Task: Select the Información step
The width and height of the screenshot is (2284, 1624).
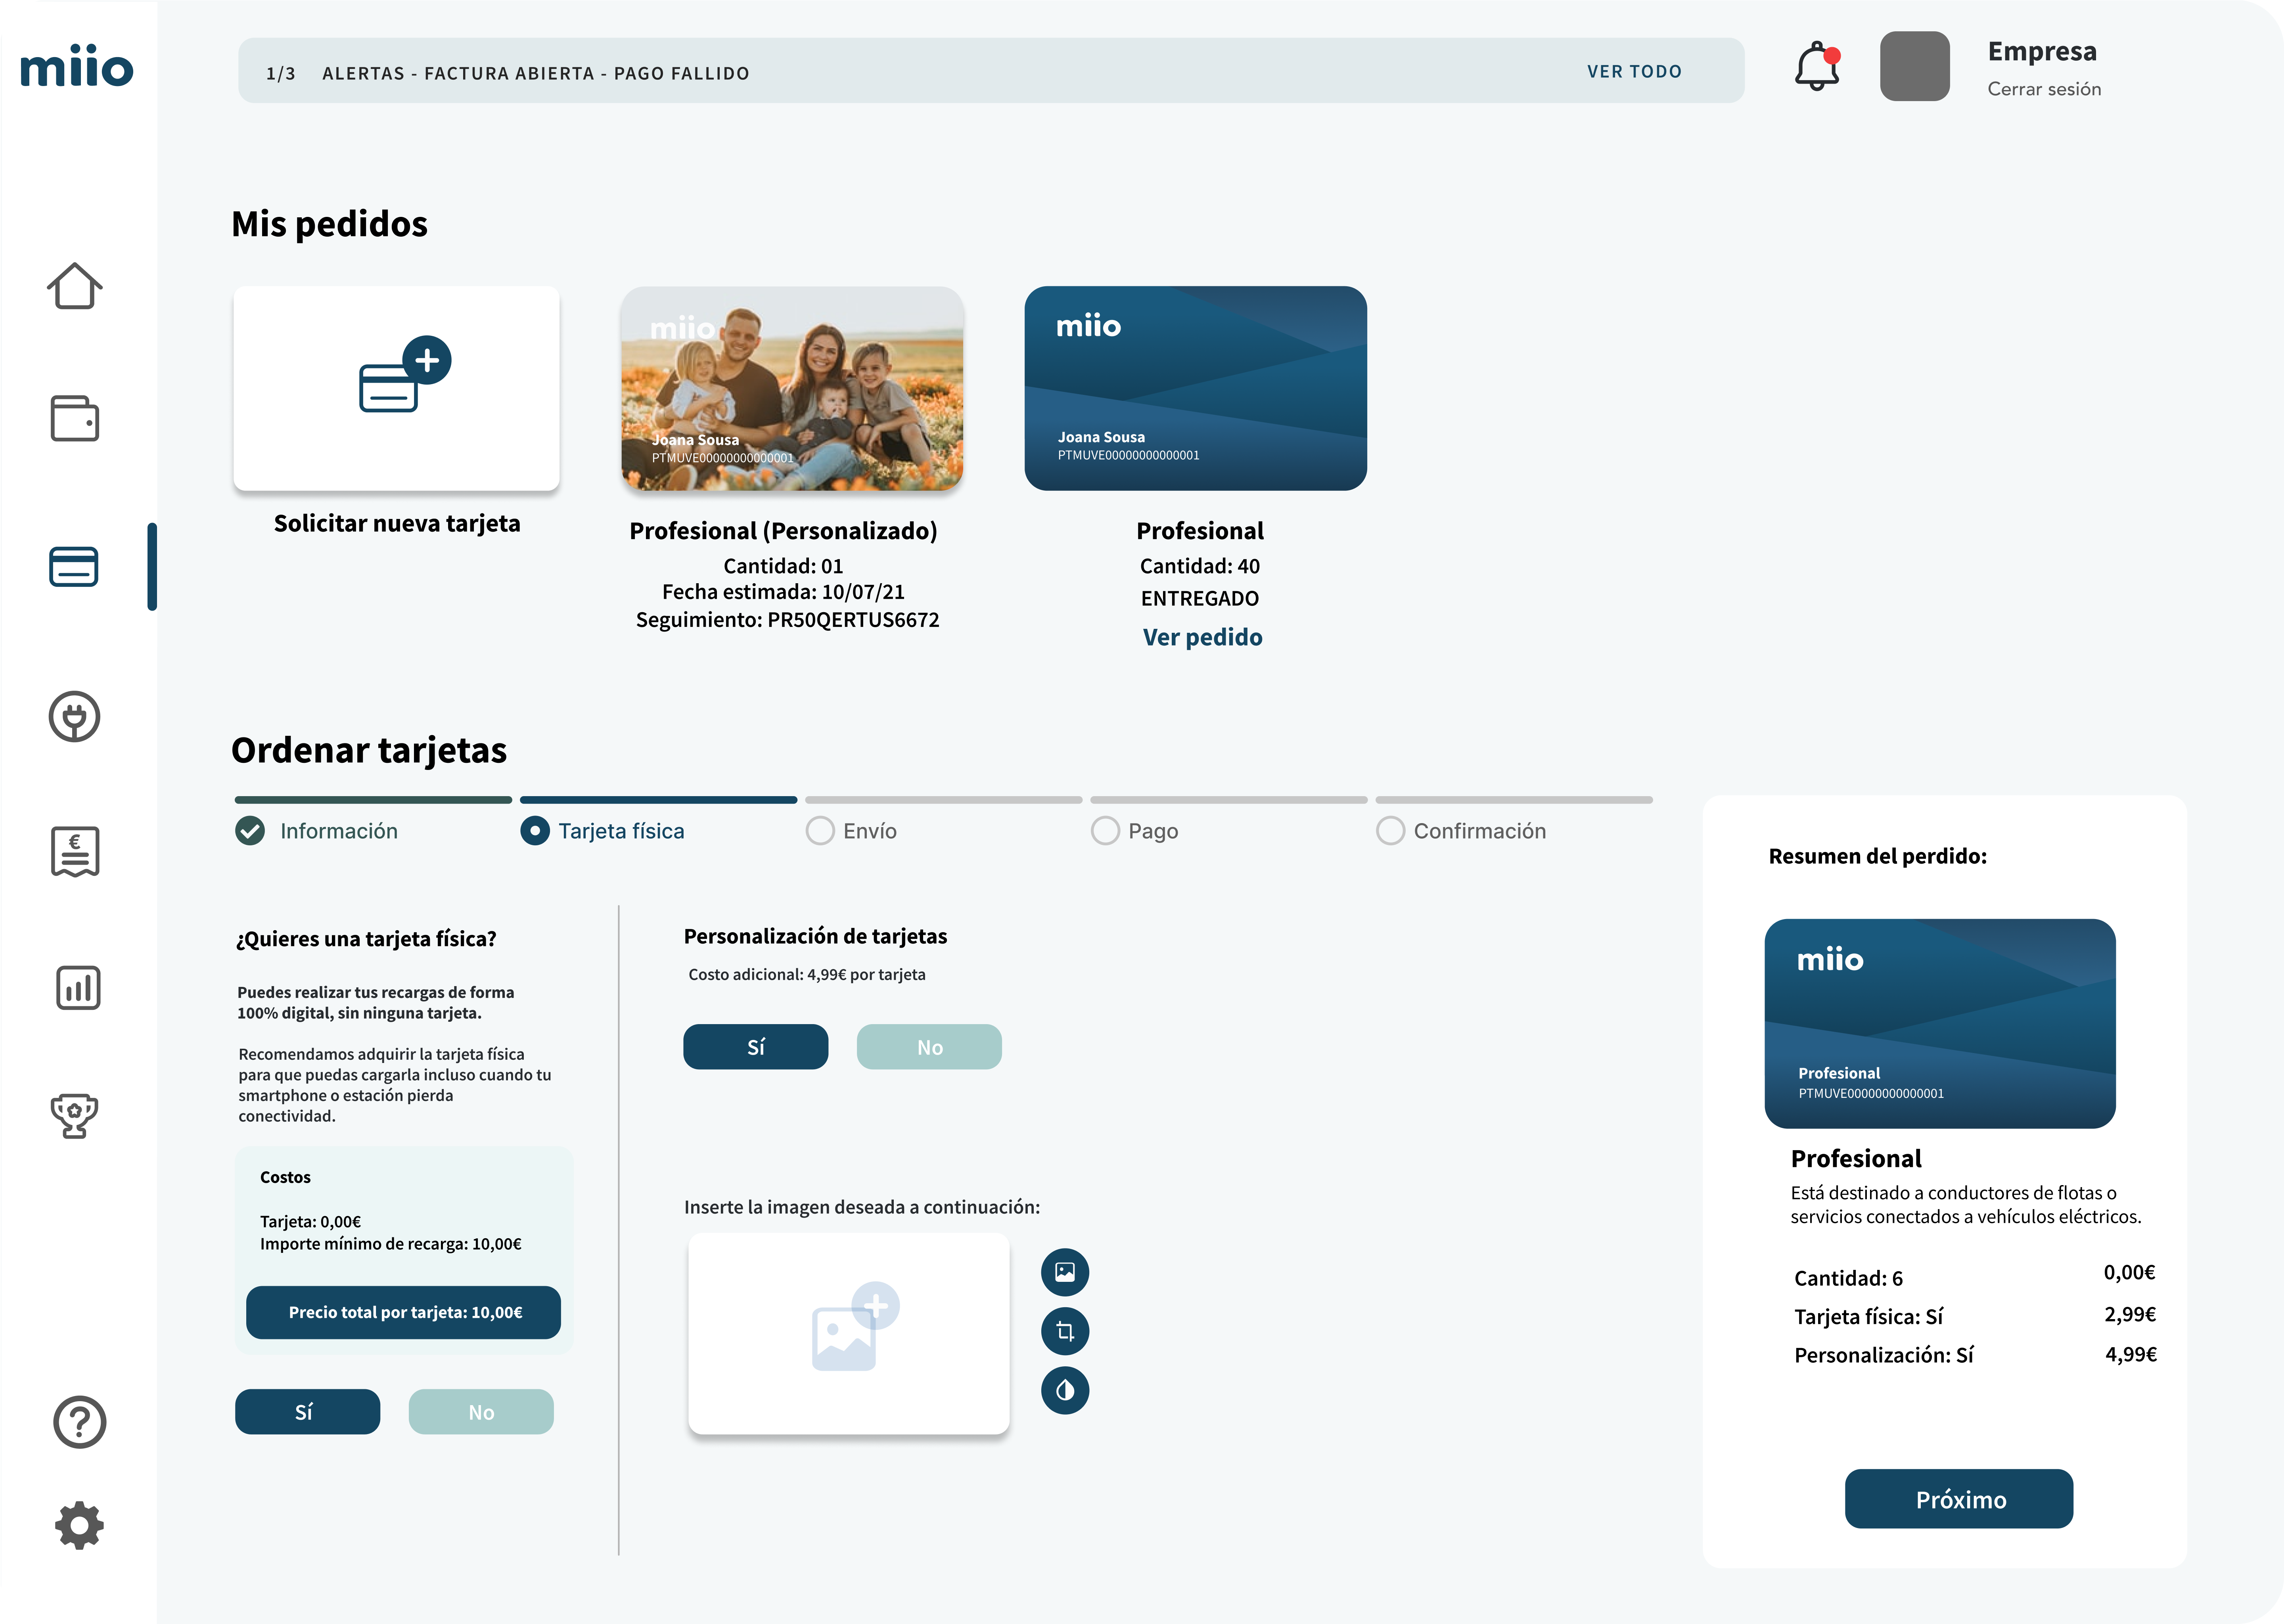Action: [317, 831]
